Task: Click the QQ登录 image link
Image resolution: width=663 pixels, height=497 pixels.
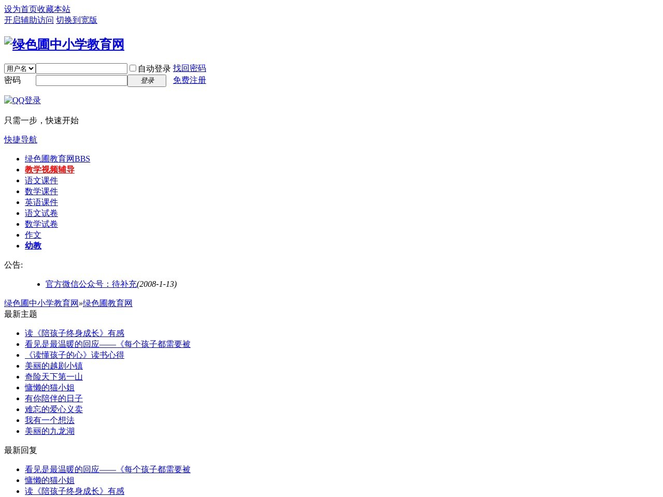Action: point(22,100)
